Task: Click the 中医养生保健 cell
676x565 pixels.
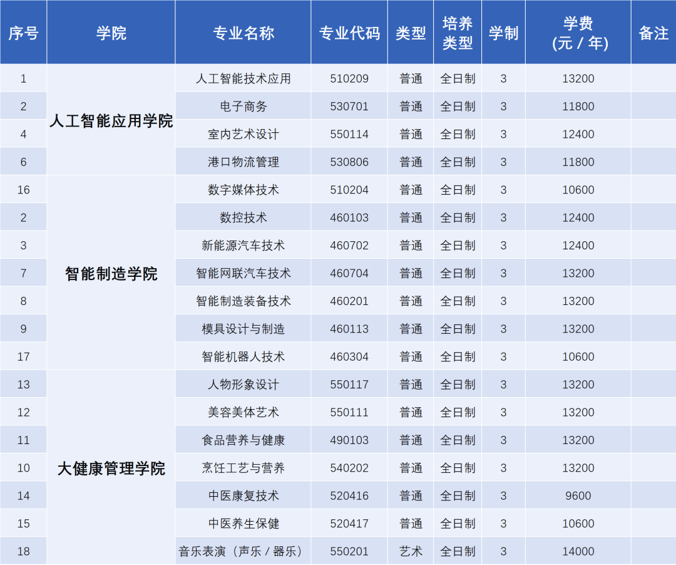Action: [x=243, y=524]
